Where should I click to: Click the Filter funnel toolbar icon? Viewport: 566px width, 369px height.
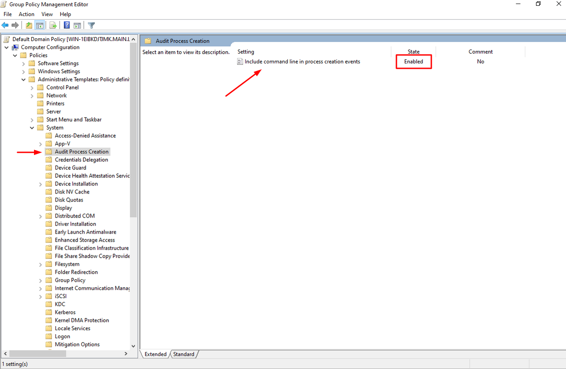coord(91,25)
